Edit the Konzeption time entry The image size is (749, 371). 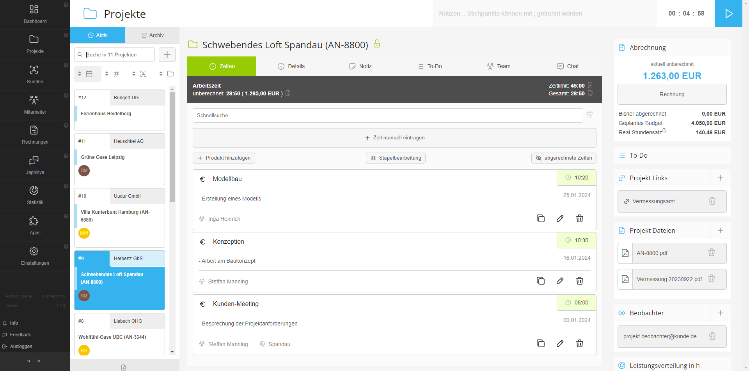tap(560, 281)
